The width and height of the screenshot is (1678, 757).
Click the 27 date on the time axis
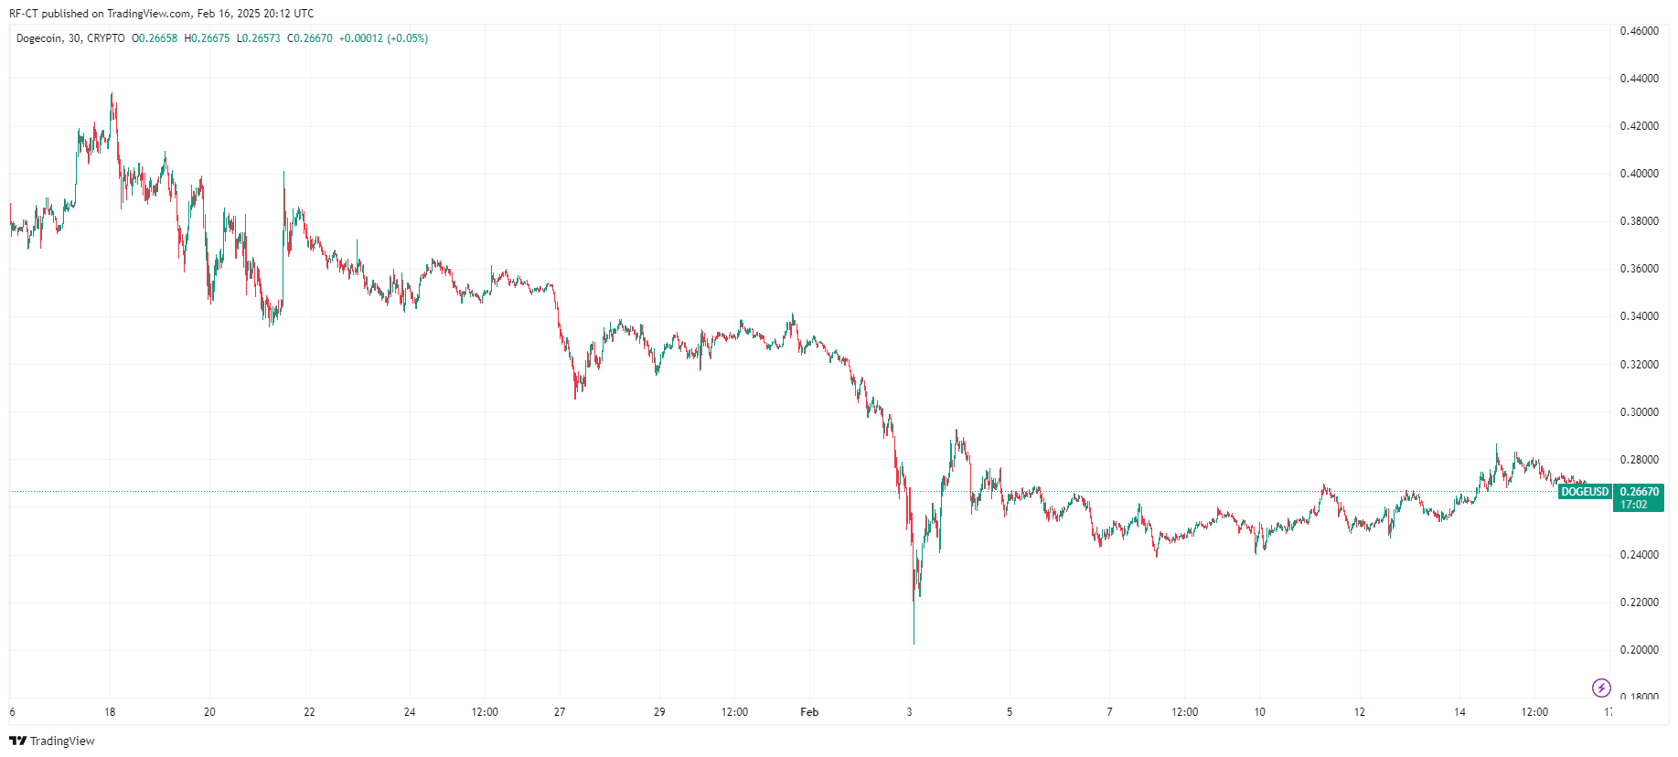(x=560, y=712)
